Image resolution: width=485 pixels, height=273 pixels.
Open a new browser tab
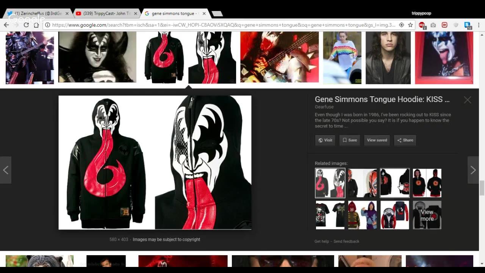coord(217,14)
